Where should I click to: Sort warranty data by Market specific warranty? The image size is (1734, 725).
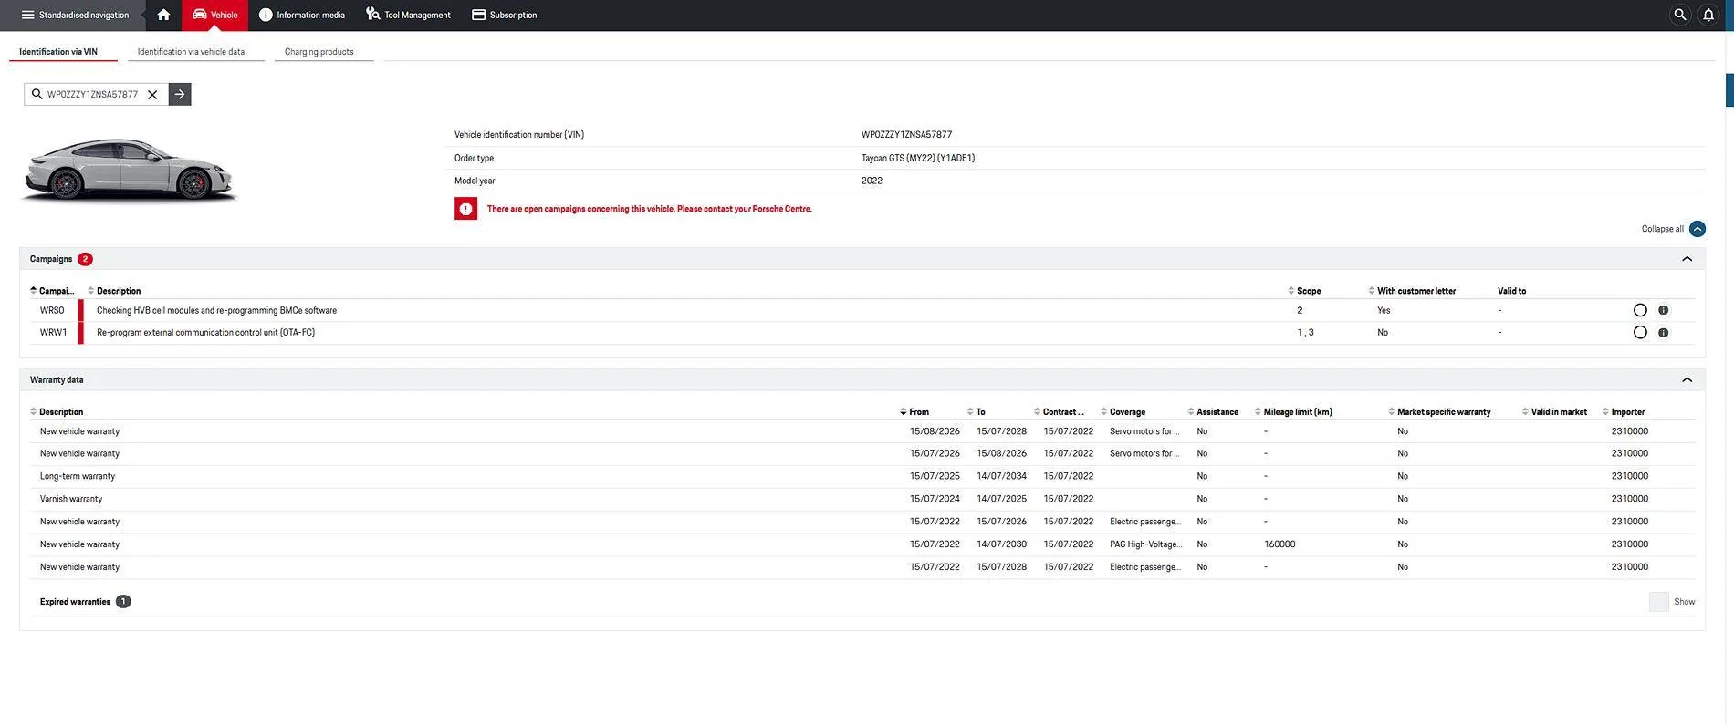click(x=1439, y=412)
